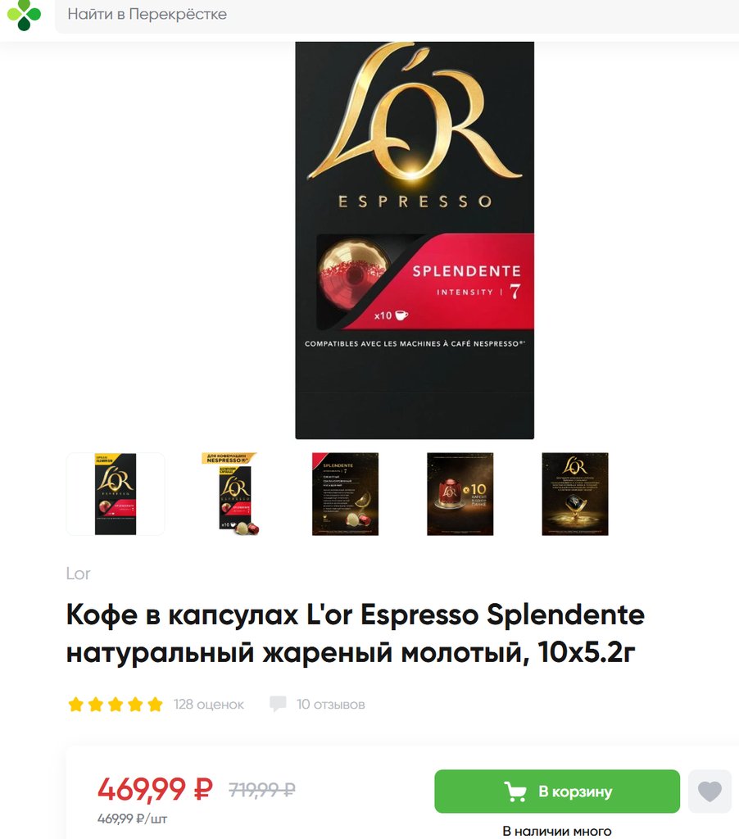Image resolution: width=739 pixels, height=839 pixels.
Task: Click the reviews speech bubble icon
Action: [278, 704]
